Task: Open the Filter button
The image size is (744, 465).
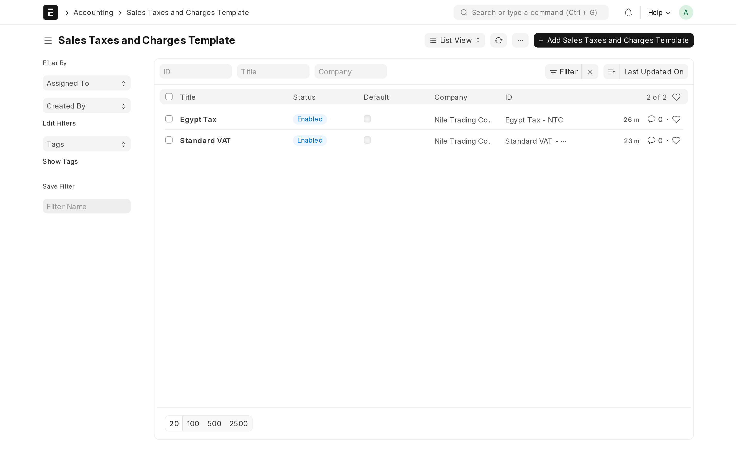Action: pos(563,72)
